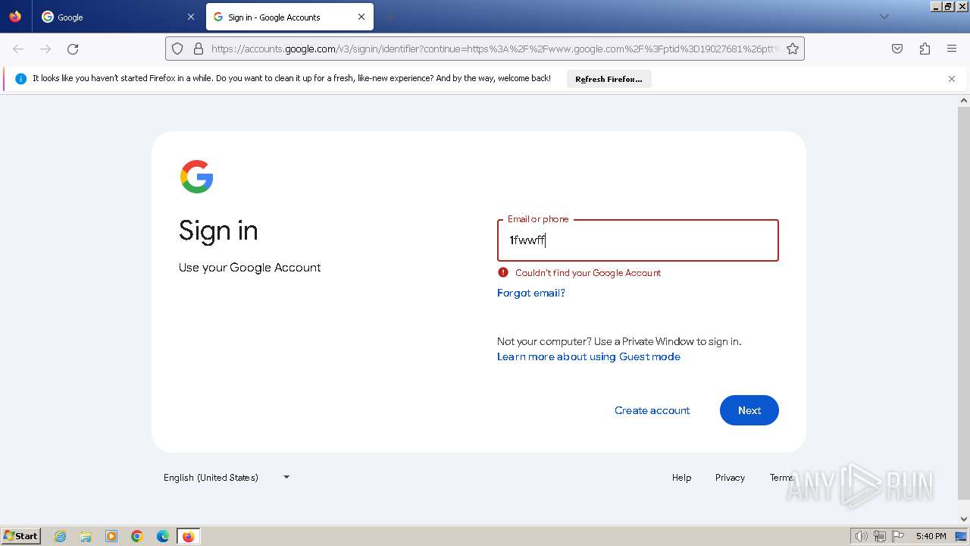Switch to the Google tab
This screenshot has height=546, width=970.
(118, 17)
